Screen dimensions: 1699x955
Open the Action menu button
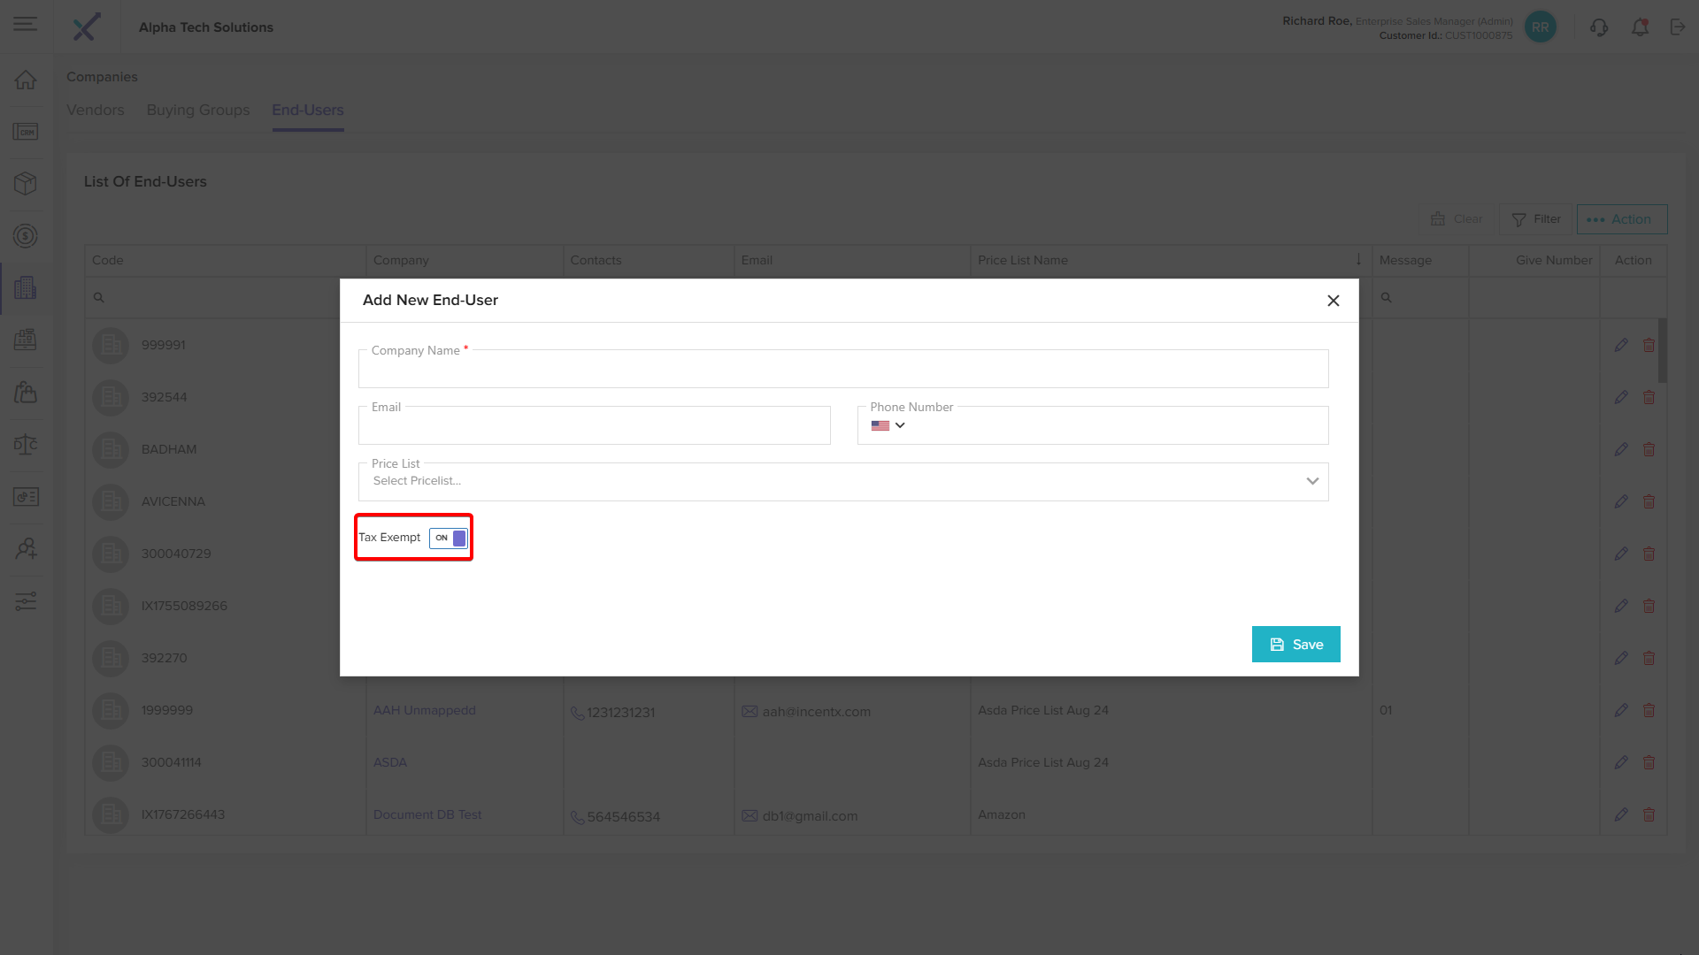(1621, 219)
